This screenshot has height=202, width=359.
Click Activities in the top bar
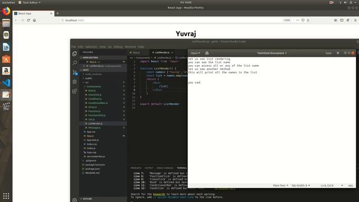point(8,2)
